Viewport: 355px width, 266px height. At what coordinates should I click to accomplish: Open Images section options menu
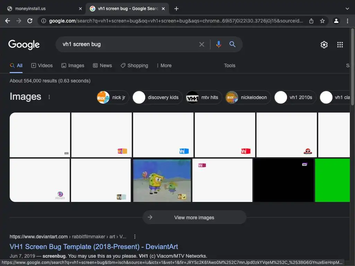coord(49,97)
